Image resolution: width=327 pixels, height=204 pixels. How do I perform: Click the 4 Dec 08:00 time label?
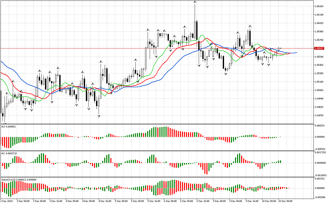click(89, 201)
